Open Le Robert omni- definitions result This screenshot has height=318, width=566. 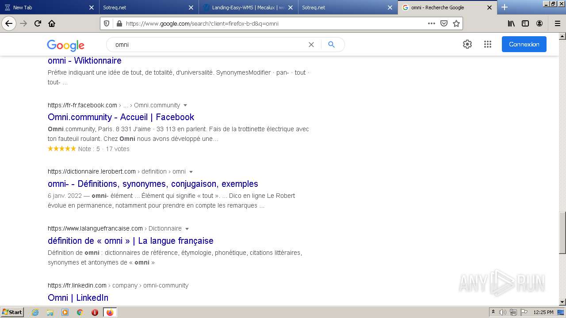click(153, 184)
